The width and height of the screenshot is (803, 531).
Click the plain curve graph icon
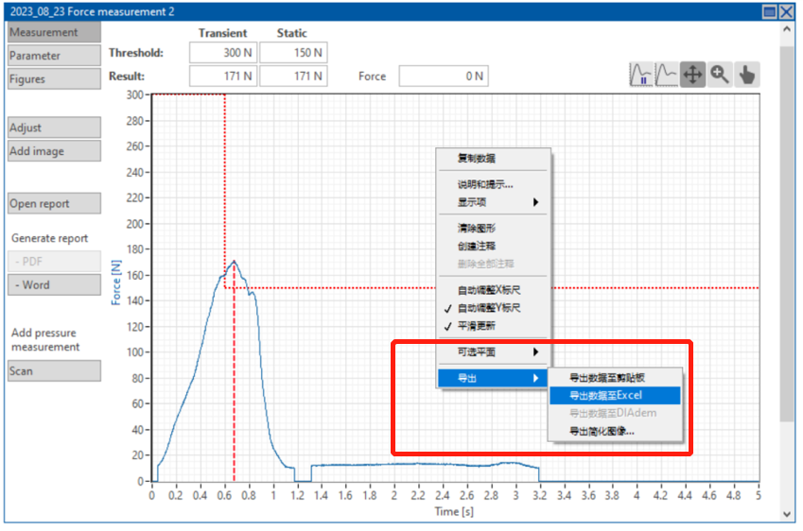pos(667,75)
